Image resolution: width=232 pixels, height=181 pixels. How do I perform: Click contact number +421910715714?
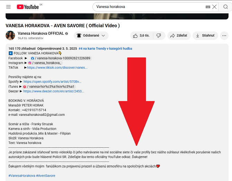[34, 110]
